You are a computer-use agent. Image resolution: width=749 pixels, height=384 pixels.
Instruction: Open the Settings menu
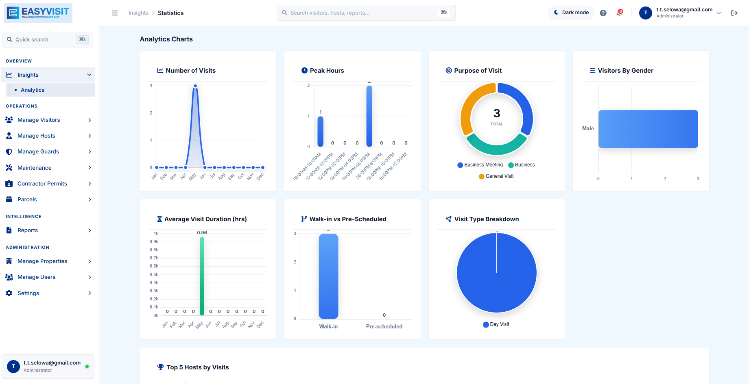coord(48,293)
